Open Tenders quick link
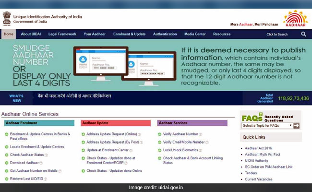The image size is (312, 192). tap(251, 173)
